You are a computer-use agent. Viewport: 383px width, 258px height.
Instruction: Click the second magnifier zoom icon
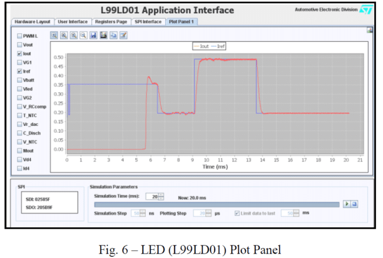pos(64,35)
